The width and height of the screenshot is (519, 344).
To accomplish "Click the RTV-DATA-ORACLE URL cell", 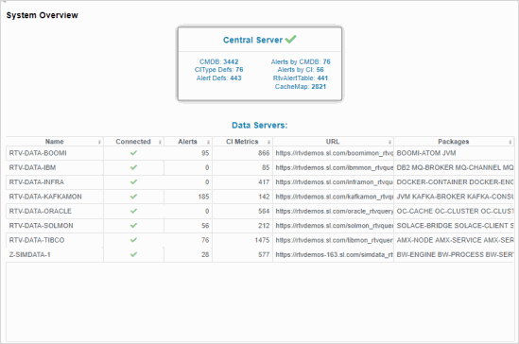I will coord(334,211).
